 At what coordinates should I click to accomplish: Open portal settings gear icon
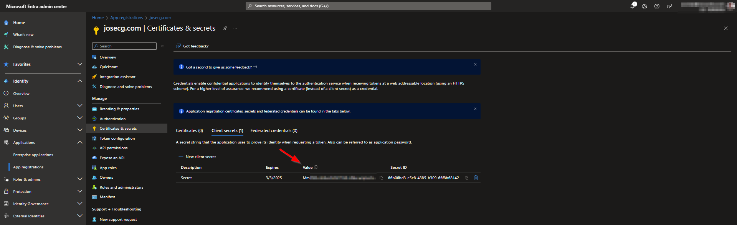pos(644,6)
